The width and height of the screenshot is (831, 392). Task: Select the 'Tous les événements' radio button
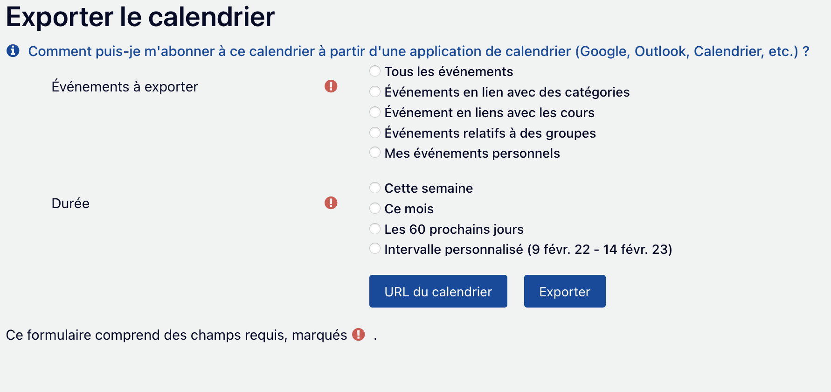click(x=375, y=71)
